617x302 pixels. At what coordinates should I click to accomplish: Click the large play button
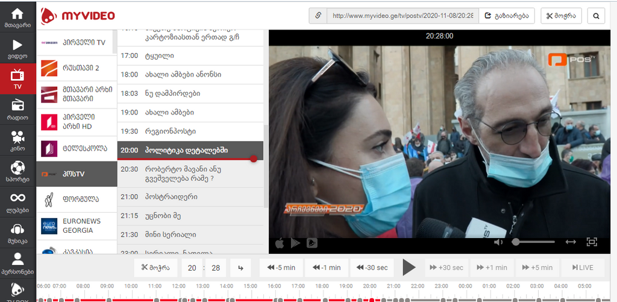409,268
